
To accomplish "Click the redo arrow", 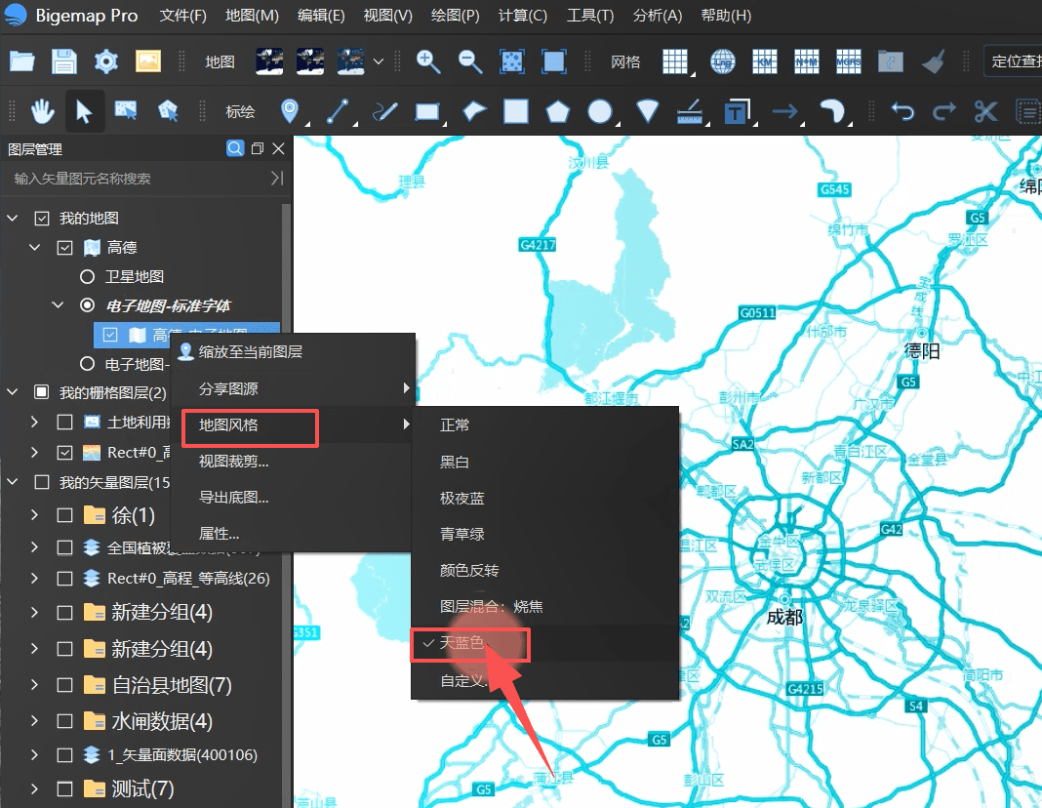I will 944,111.
